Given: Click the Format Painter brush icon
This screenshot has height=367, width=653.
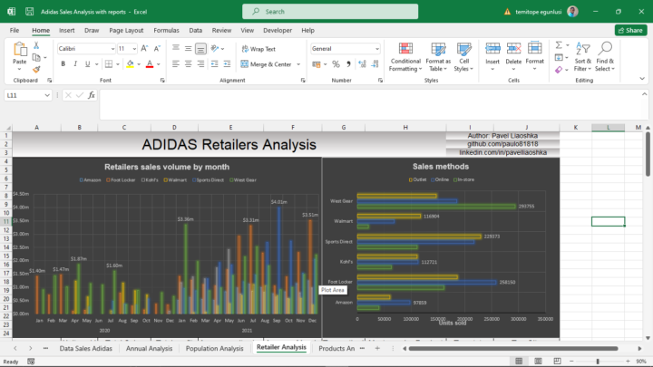Looking at the screenshot, I should point(36,69).
